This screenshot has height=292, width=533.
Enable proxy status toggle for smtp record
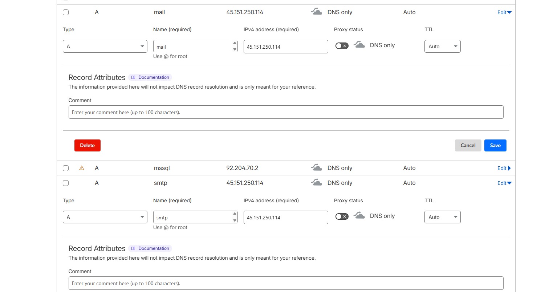(342, 216)
